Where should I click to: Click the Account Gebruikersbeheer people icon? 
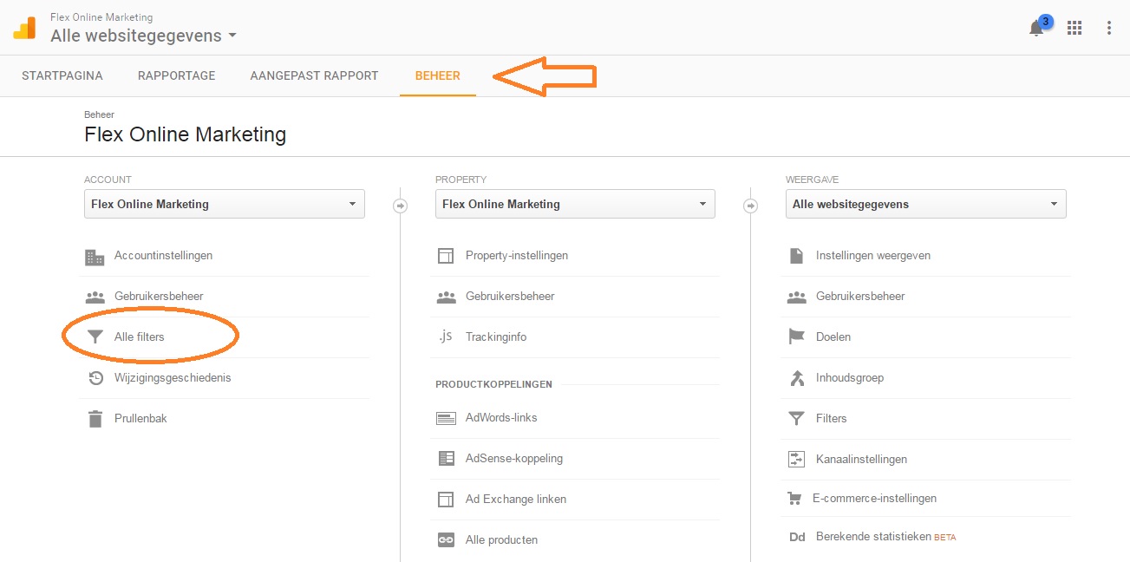point(95,297)
